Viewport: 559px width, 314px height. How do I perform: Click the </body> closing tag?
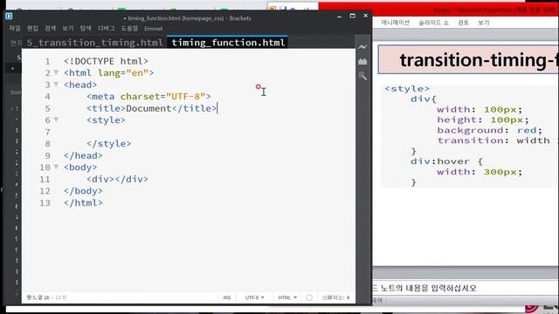pyautogui.click(x=83, y=191)
